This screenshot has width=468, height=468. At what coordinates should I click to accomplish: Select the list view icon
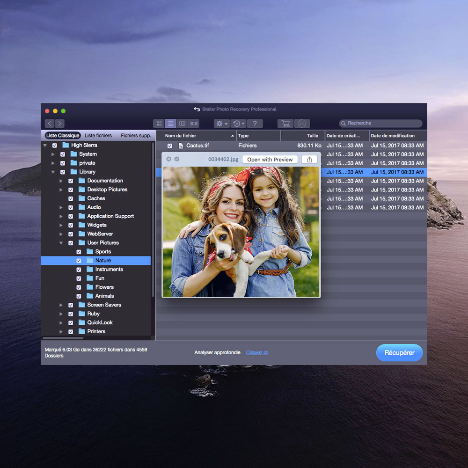click(x=170, y=124)
